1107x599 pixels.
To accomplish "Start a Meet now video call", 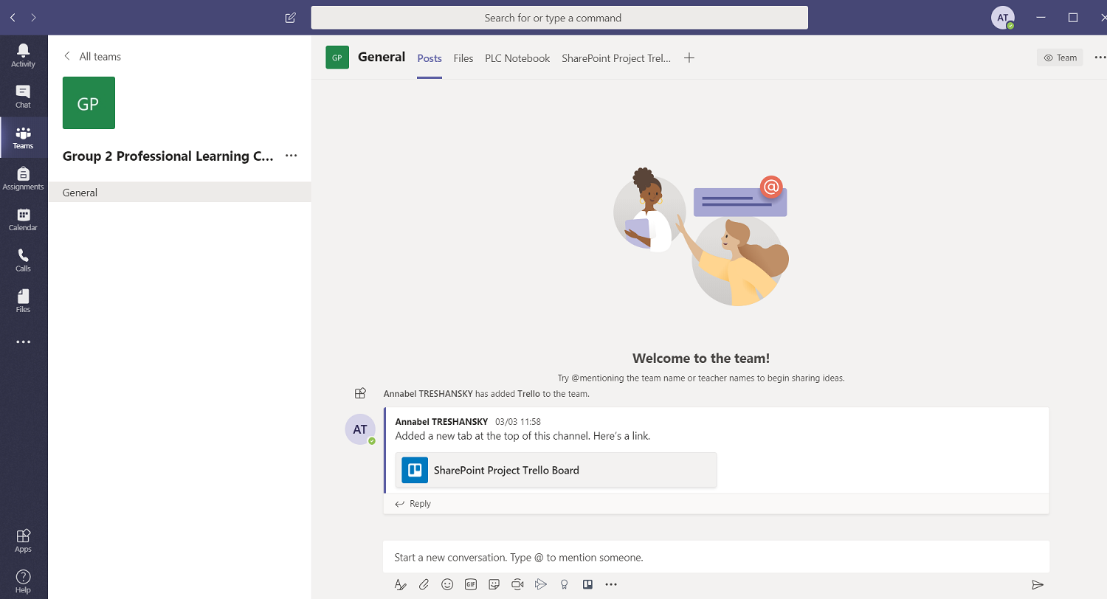I will point(517,584).
